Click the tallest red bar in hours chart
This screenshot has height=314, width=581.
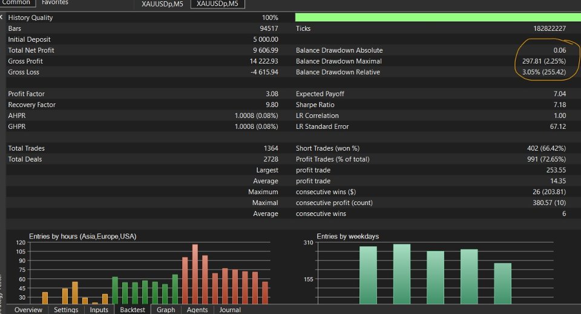tap(195, 274)
